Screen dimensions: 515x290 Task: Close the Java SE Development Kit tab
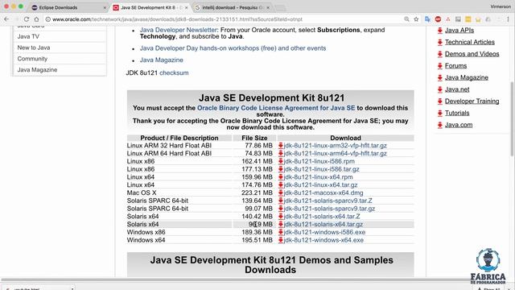[187, 7]
